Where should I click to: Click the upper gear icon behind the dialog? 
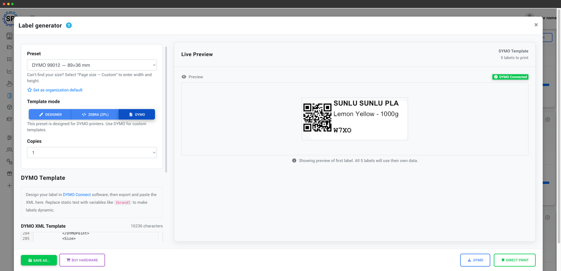[x=547, y=119]
